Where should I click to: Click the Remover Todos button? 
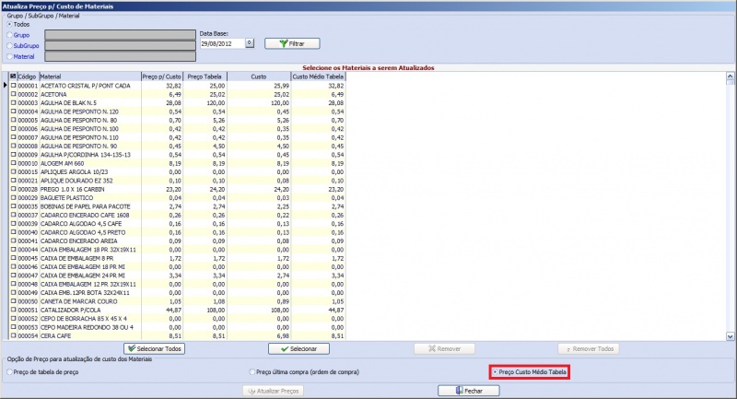(589, 348)
